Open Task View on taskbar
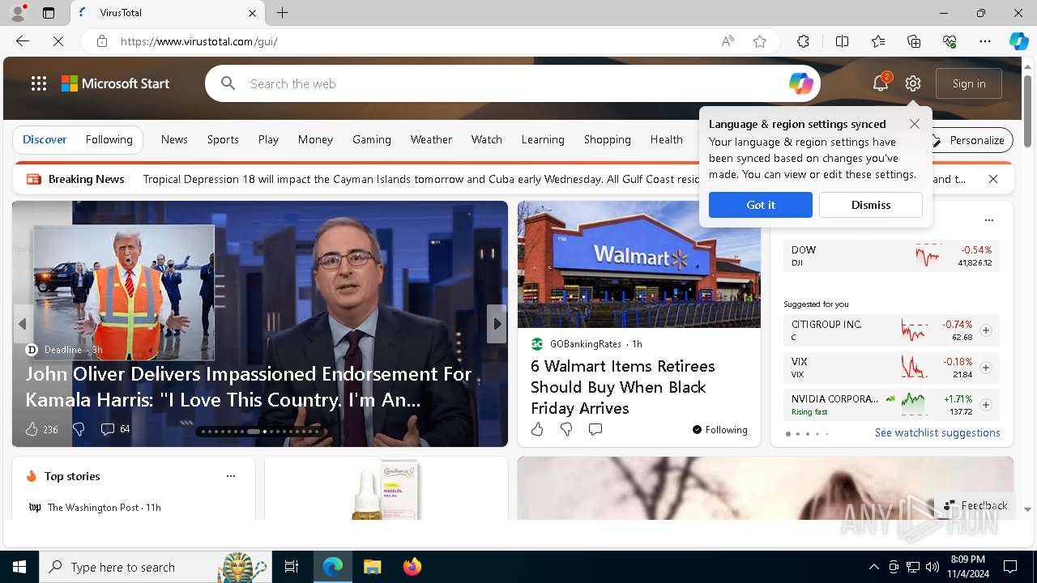This screenshot has width=1037, height=583. point(292,567)
